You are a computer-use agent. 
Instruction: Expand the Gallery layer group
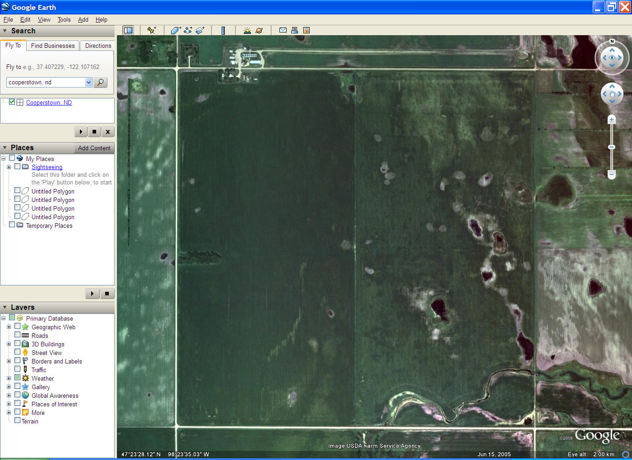[x=9, y=386]
